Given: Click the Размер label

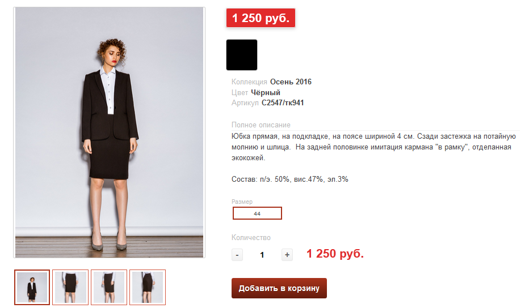Looking at the screenshot, I should pos(242,202).
